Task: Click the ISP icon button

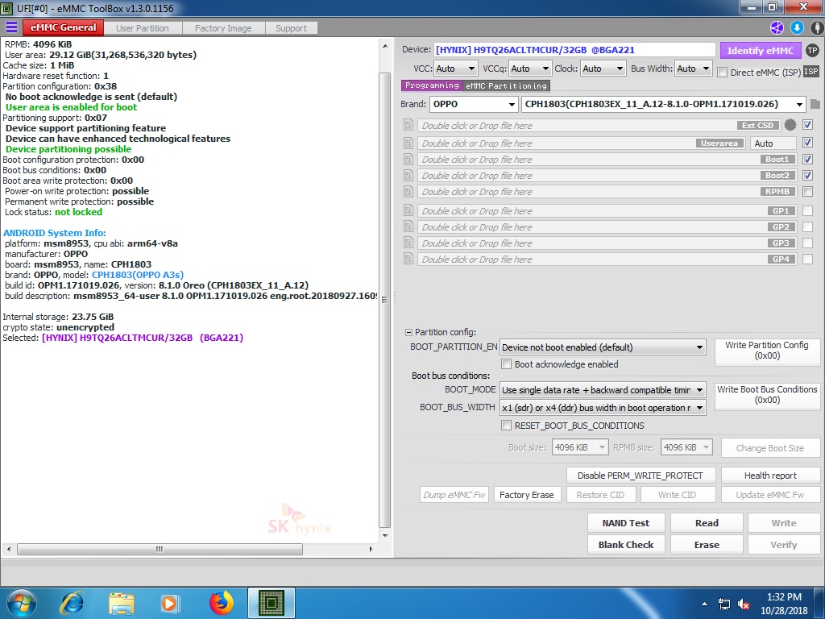Action: [810, 72]
